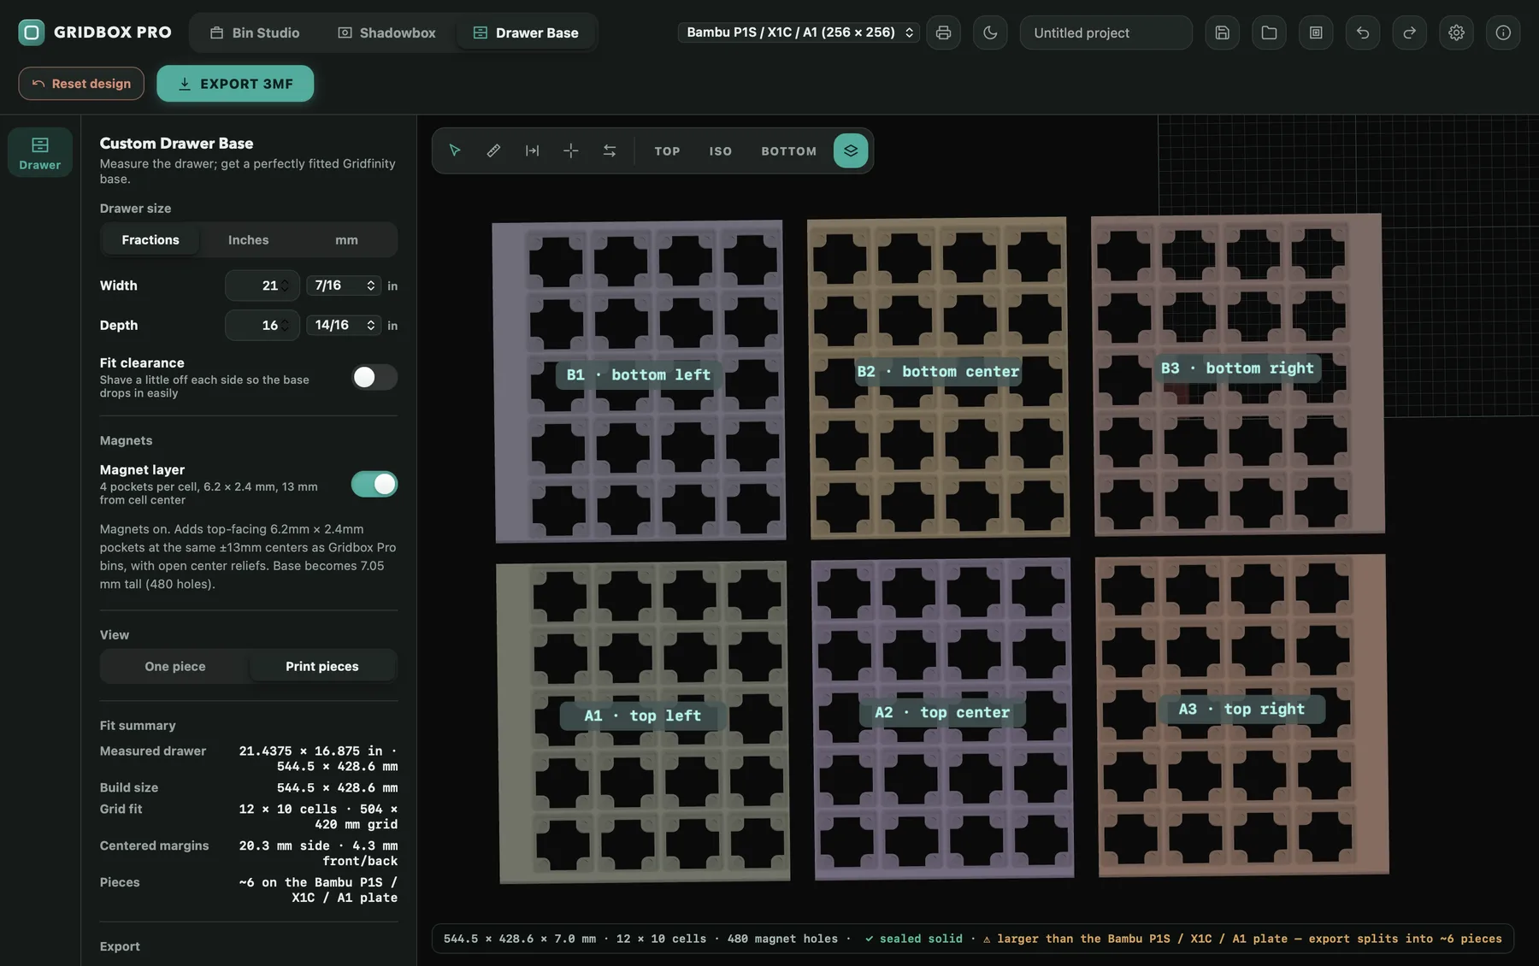
Task: Open the settings gear
Action: point(1456,32)
